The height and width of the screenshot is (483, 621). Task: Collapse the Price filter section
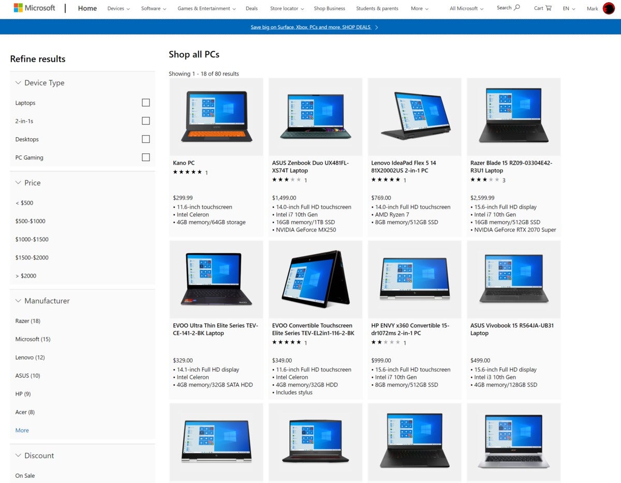(28, 183)
